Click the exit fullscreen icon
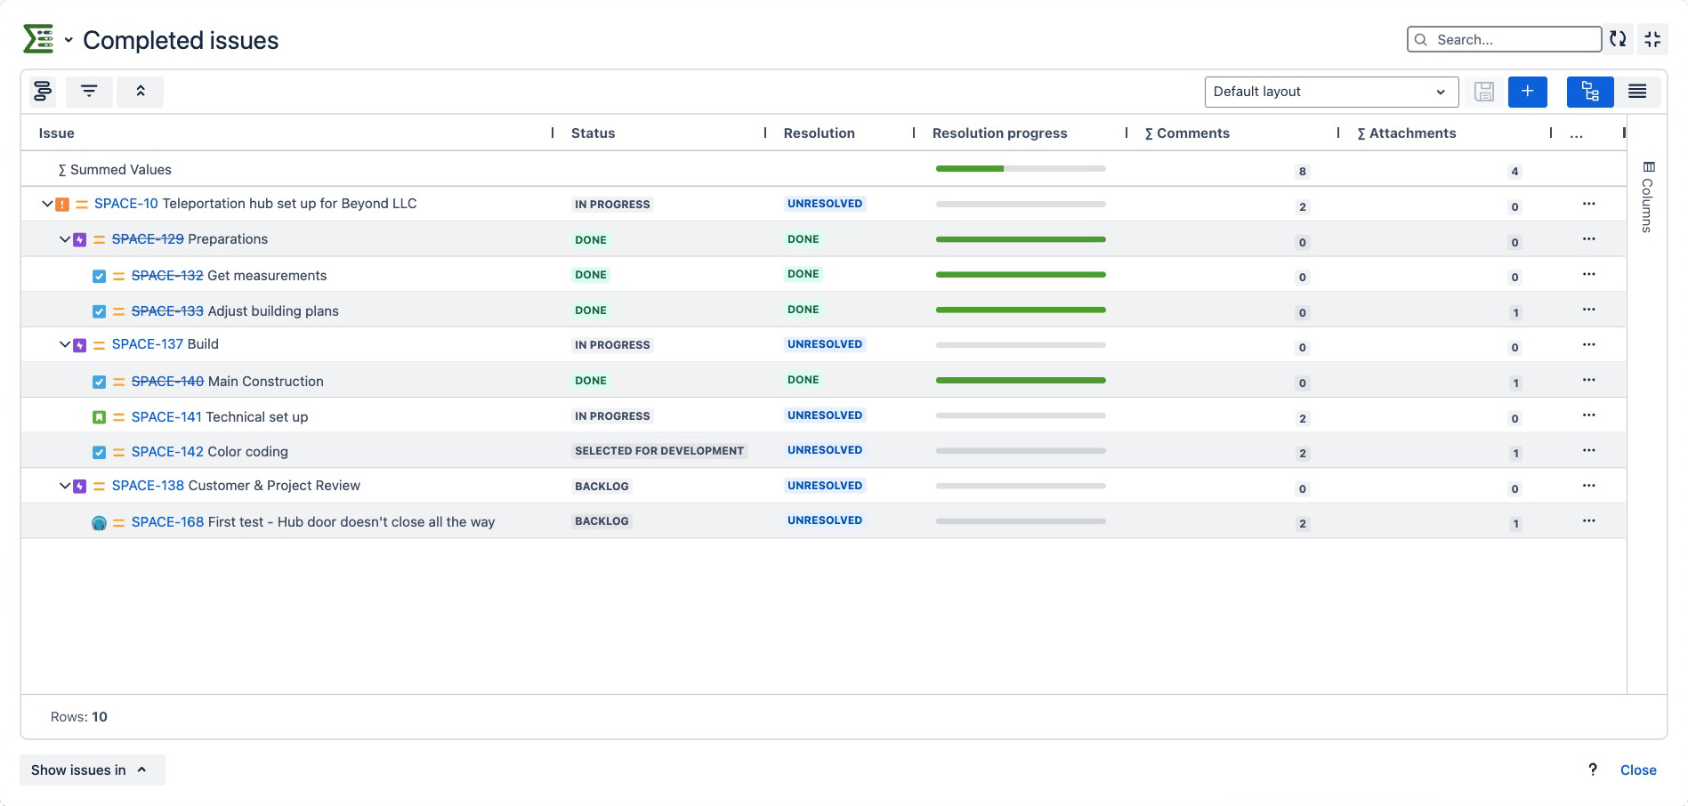This screenshot has height=806, width=1688. tap(1652, 39)
